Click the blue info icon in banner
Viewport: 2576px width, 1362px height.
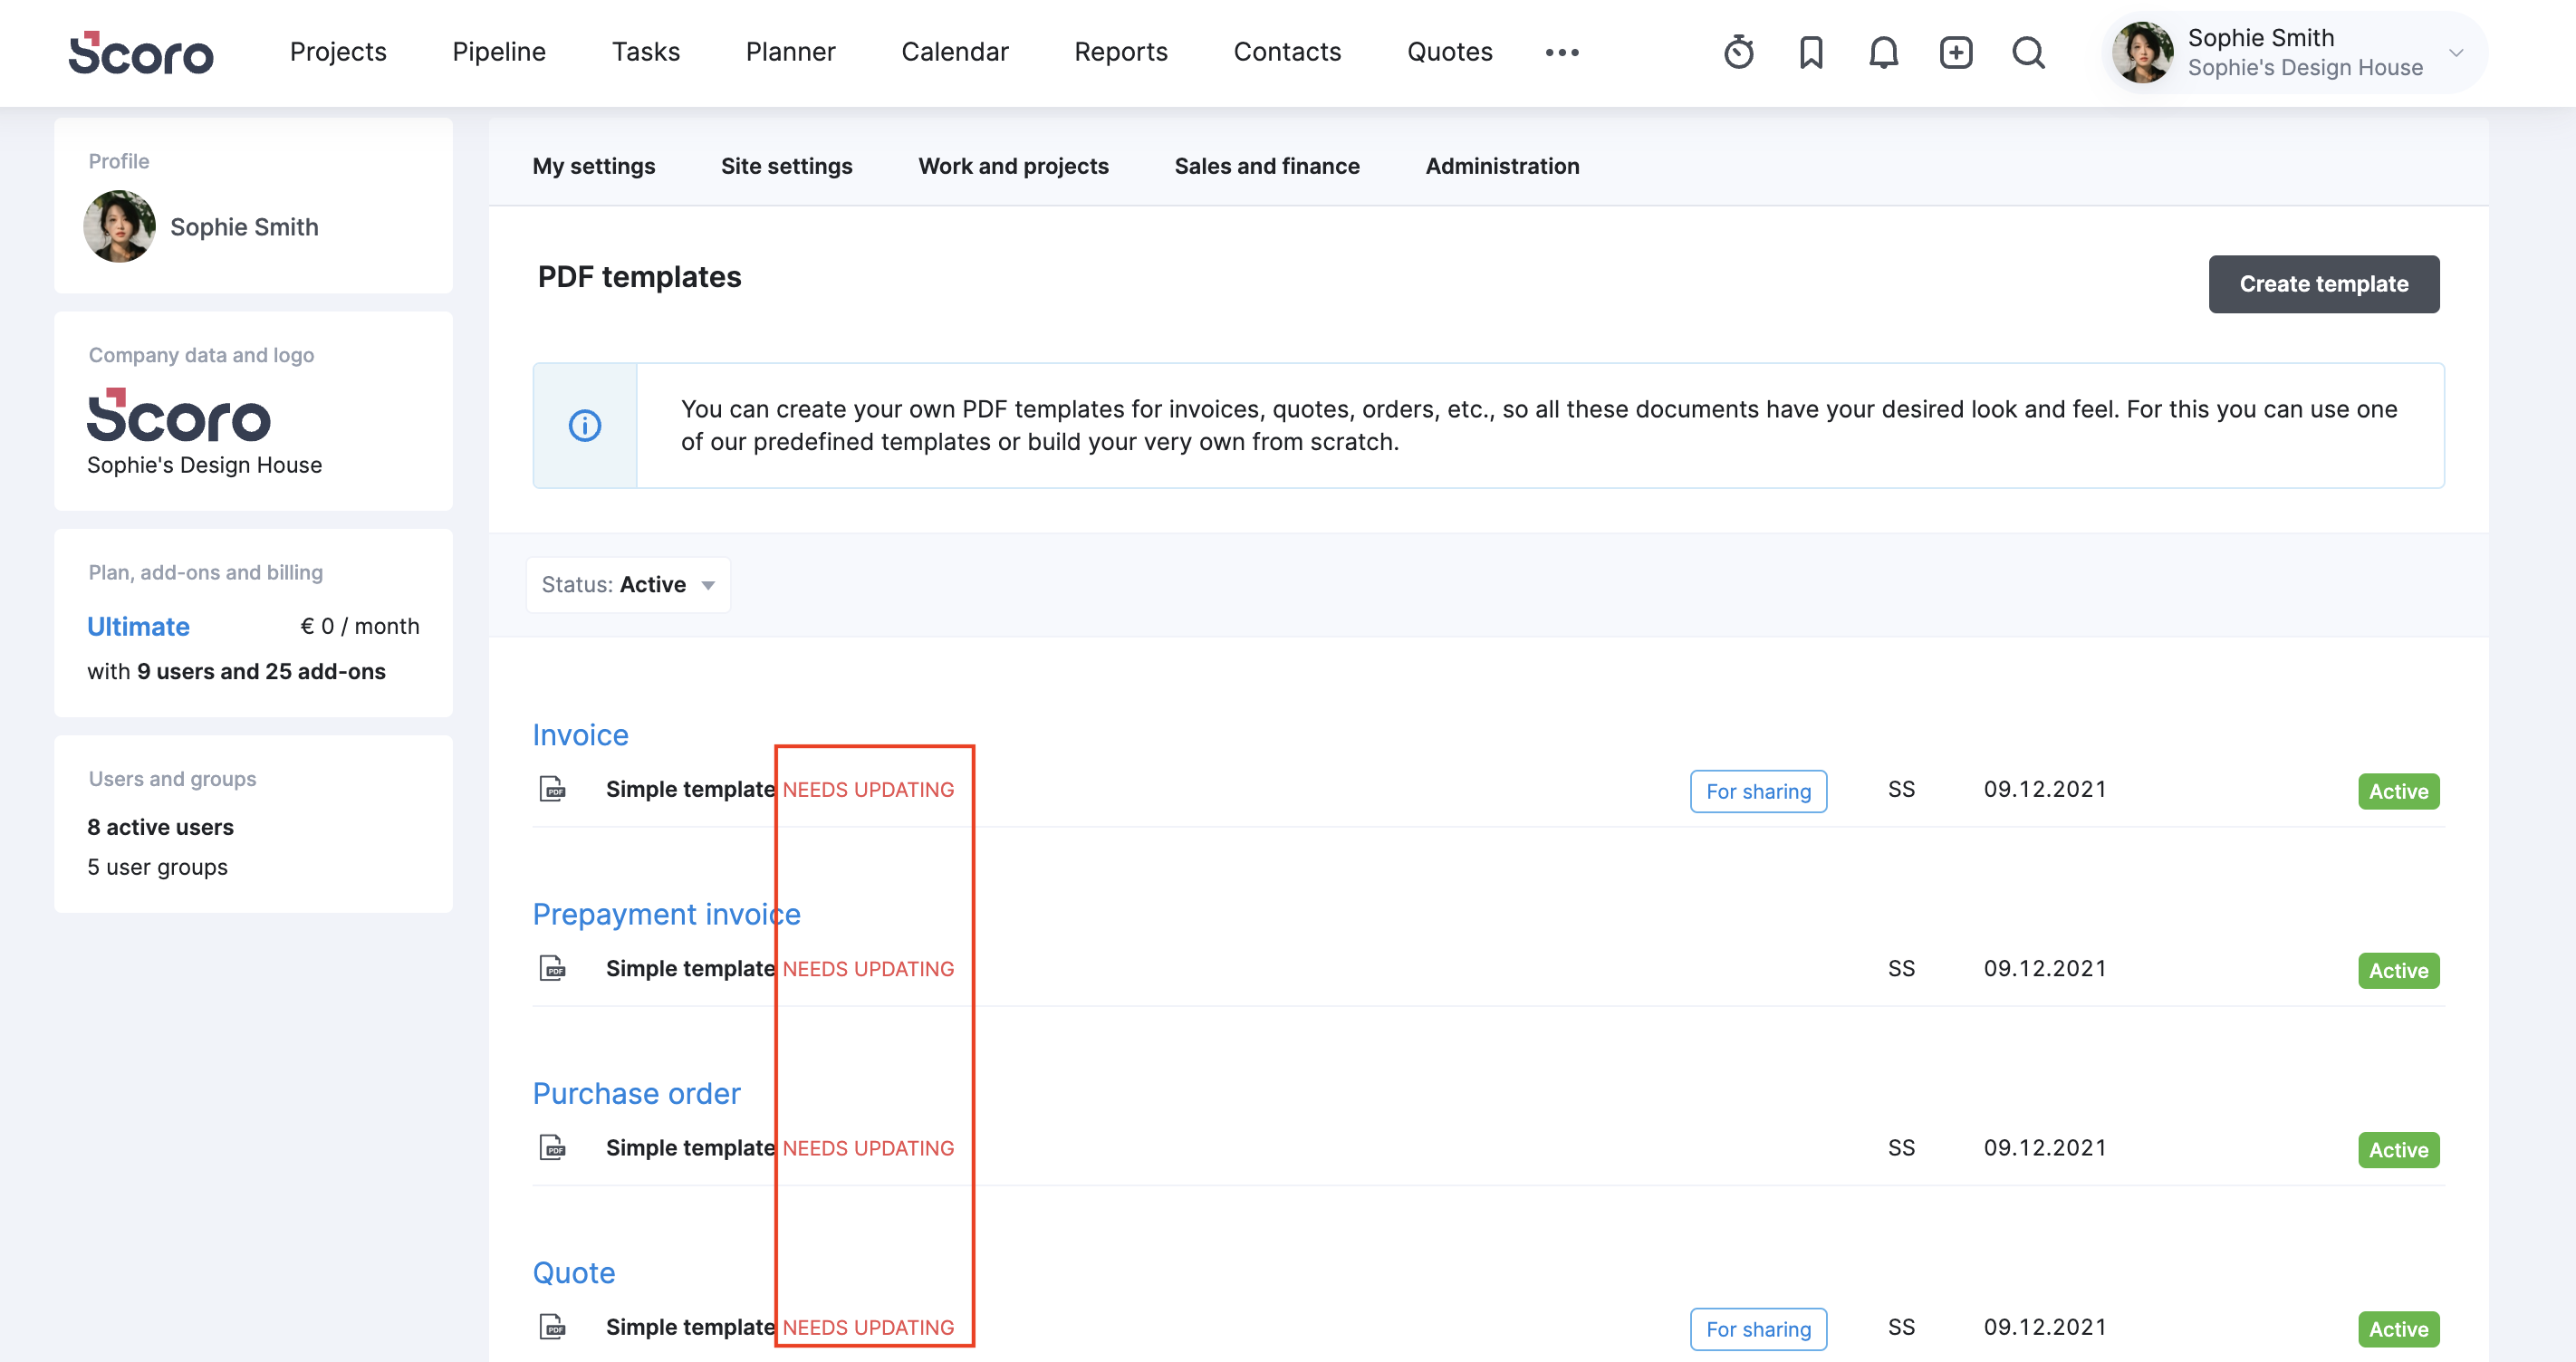(585, 426)
